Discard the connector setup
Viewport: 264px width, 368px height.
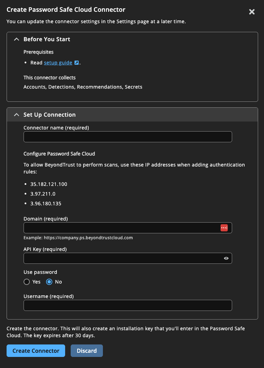pos(87,350)
